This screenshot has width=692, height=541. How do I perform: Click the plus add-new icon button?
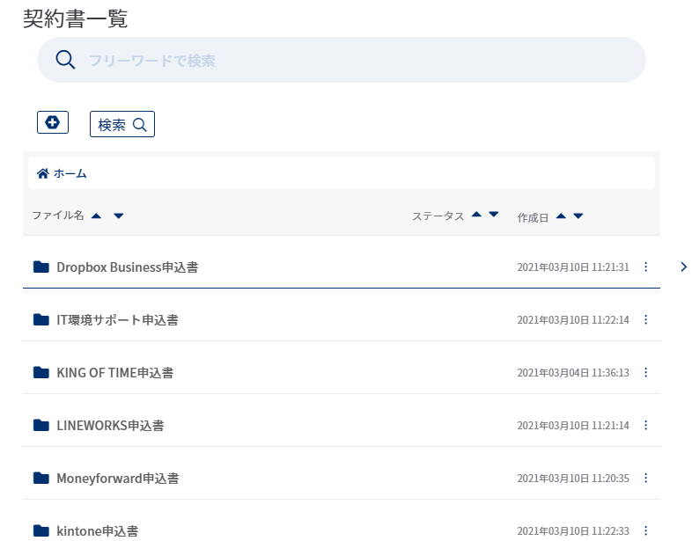click(x=53, y=122)
